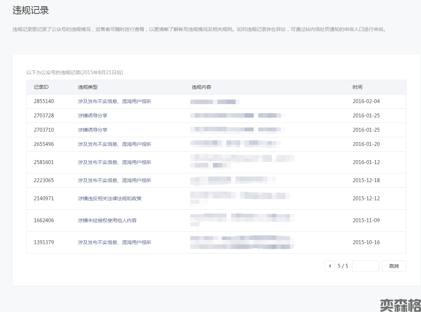421x312 pixels.
Task: Click the 违规内容 column header
Action: tap(201, 87)
